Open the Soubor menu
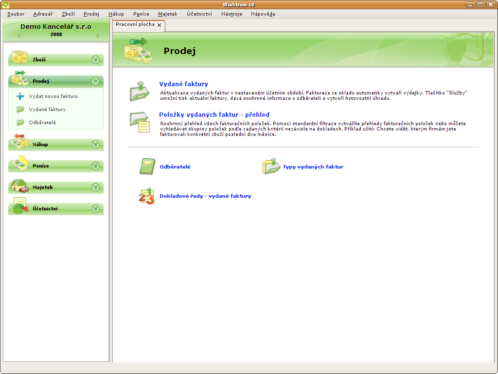The image size is (498, 374). [16, 14]
